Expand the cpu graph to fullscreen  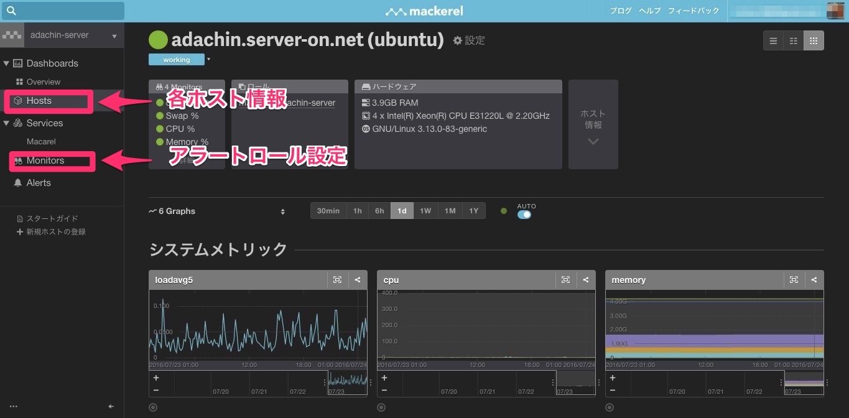tap(565, 280)
